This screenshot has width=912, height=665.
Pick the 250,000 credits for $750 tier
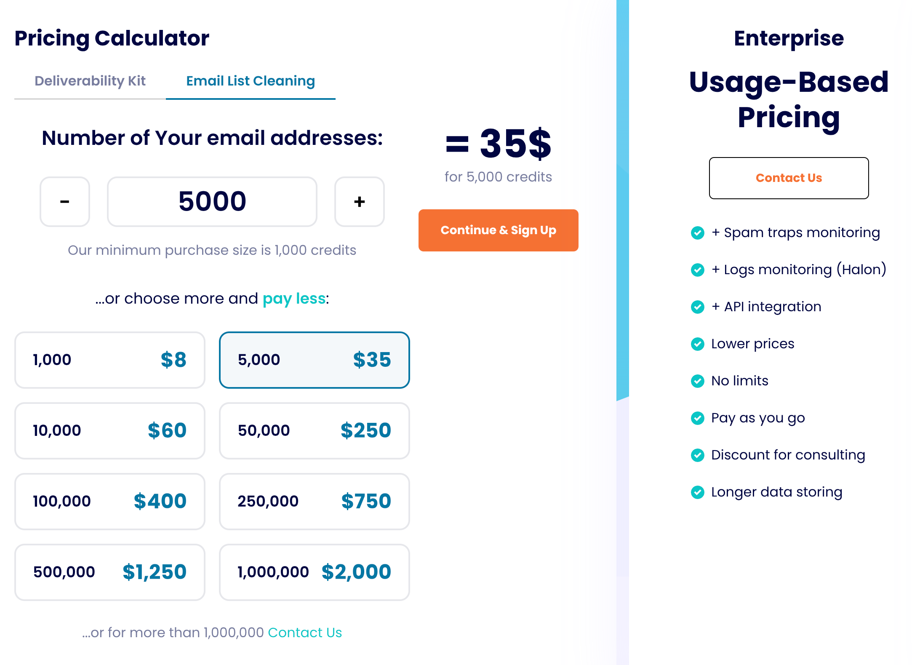pos(315,502)
